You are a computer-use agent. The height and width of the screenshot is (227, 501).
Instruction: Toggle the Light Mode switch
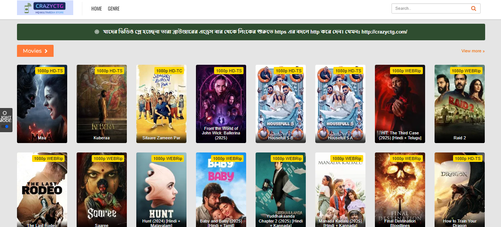[x=5, y=127]
